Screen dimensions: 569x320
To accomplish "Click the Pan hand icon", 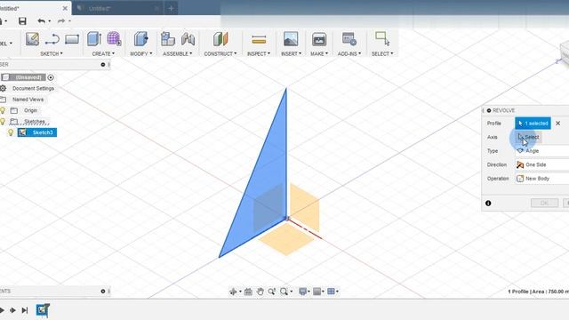I will pyautogui.click(x=260, y=292).
